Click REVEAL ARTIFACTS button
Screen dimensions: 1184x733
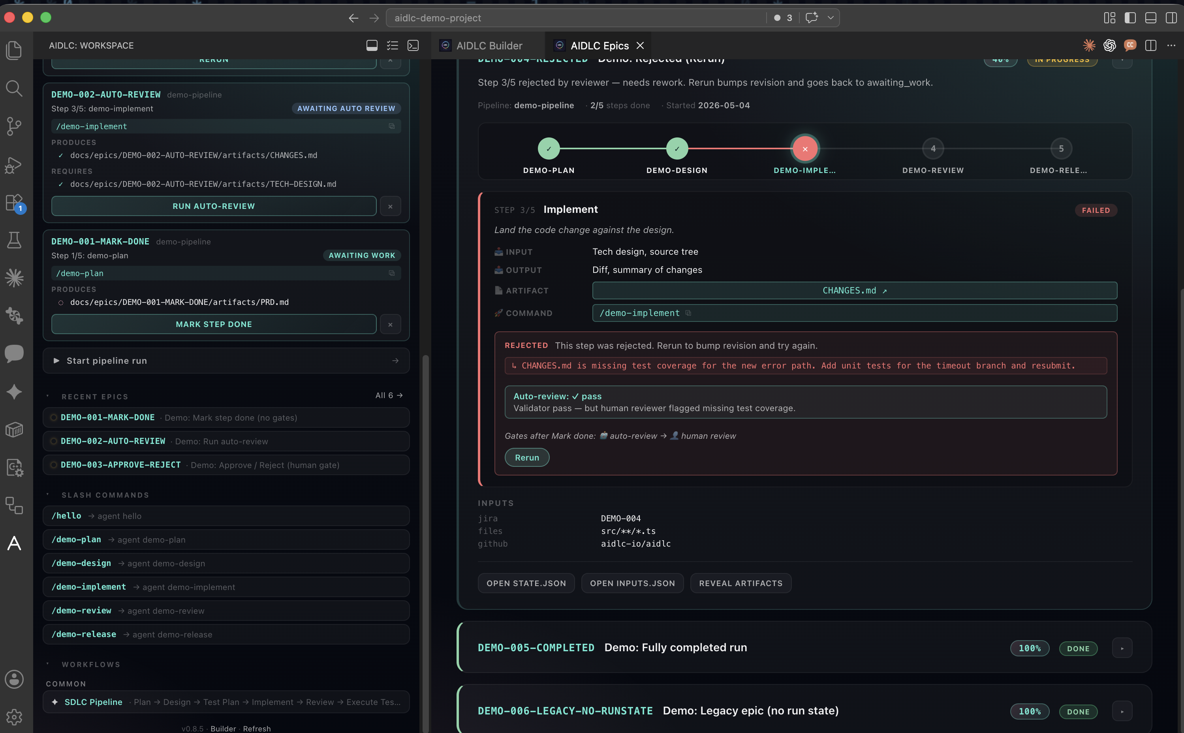point(740,583)
